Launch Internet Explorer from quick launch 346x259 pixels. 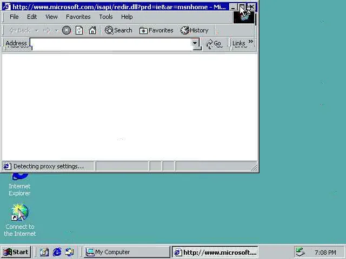pyautogui.click(x=57, y=252)
